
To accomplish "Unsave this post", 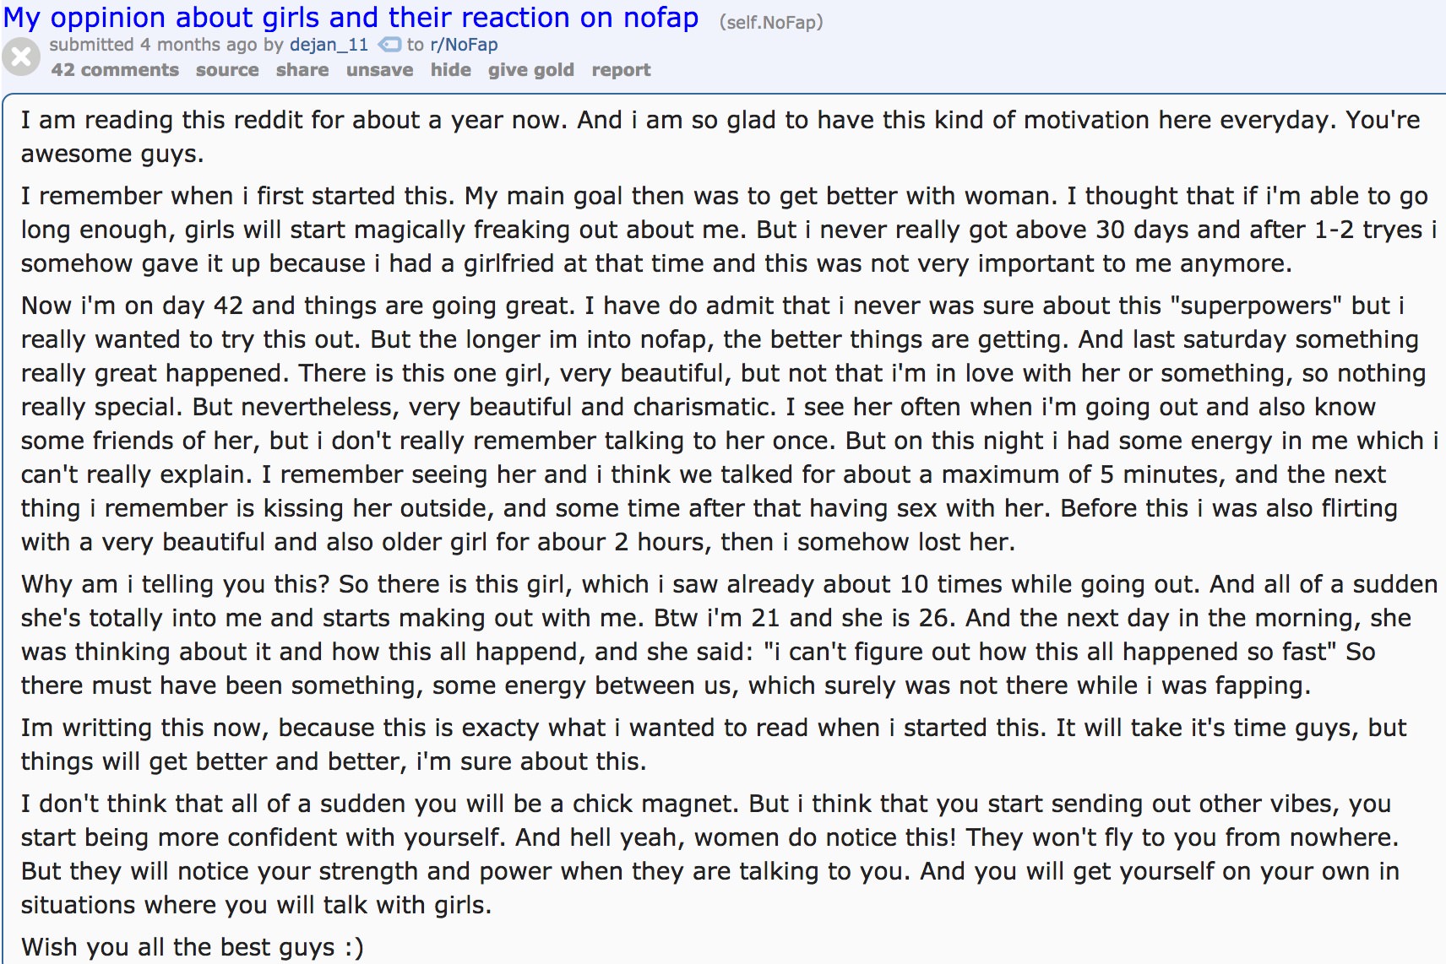I will click(379, 70).
